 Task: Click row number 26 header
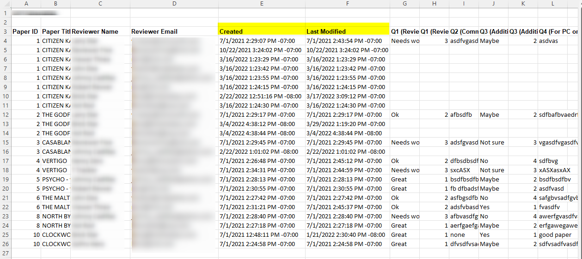tap(5, 244)
